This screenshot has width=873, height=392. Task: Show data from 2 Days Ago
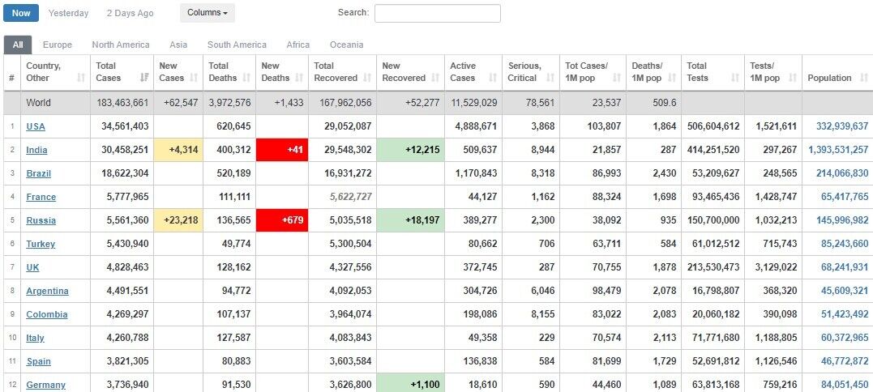point(130,13)
